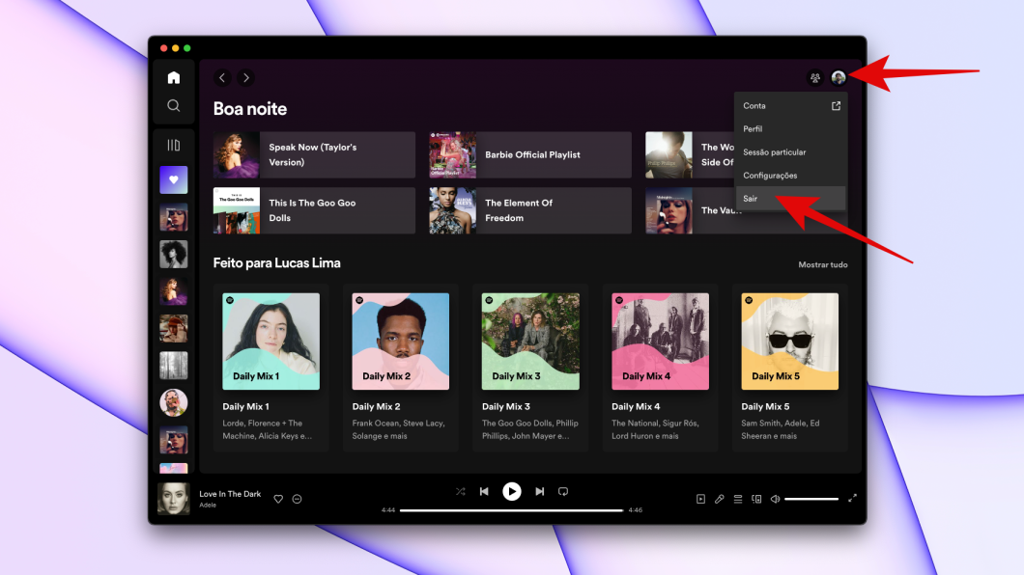
Task: Open the Now Playing view icon
Action: click(700, 499)
